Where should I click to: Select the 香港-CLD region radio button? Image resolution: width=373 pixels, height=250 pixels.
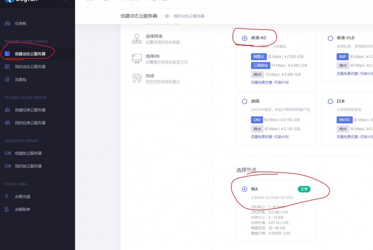(x=330, y=38)
